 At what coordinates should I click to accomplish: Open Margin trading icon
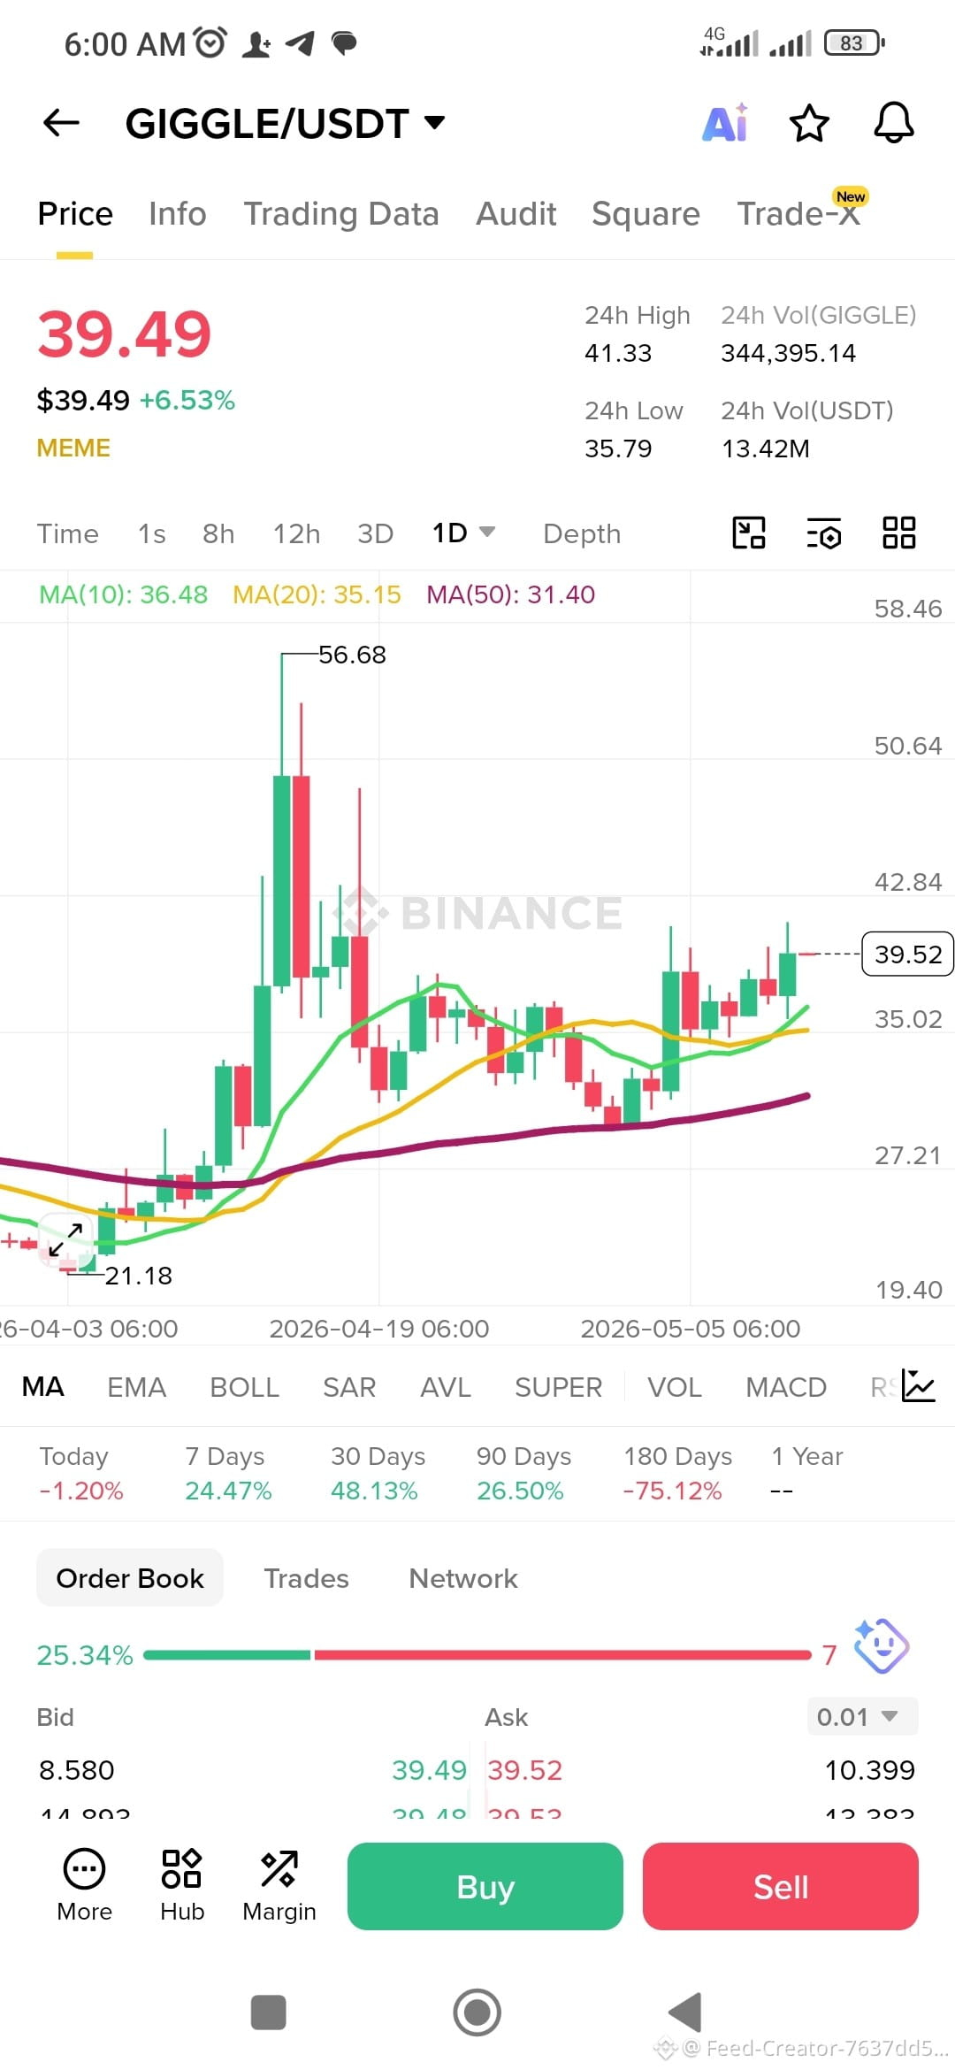point(279,1886)
